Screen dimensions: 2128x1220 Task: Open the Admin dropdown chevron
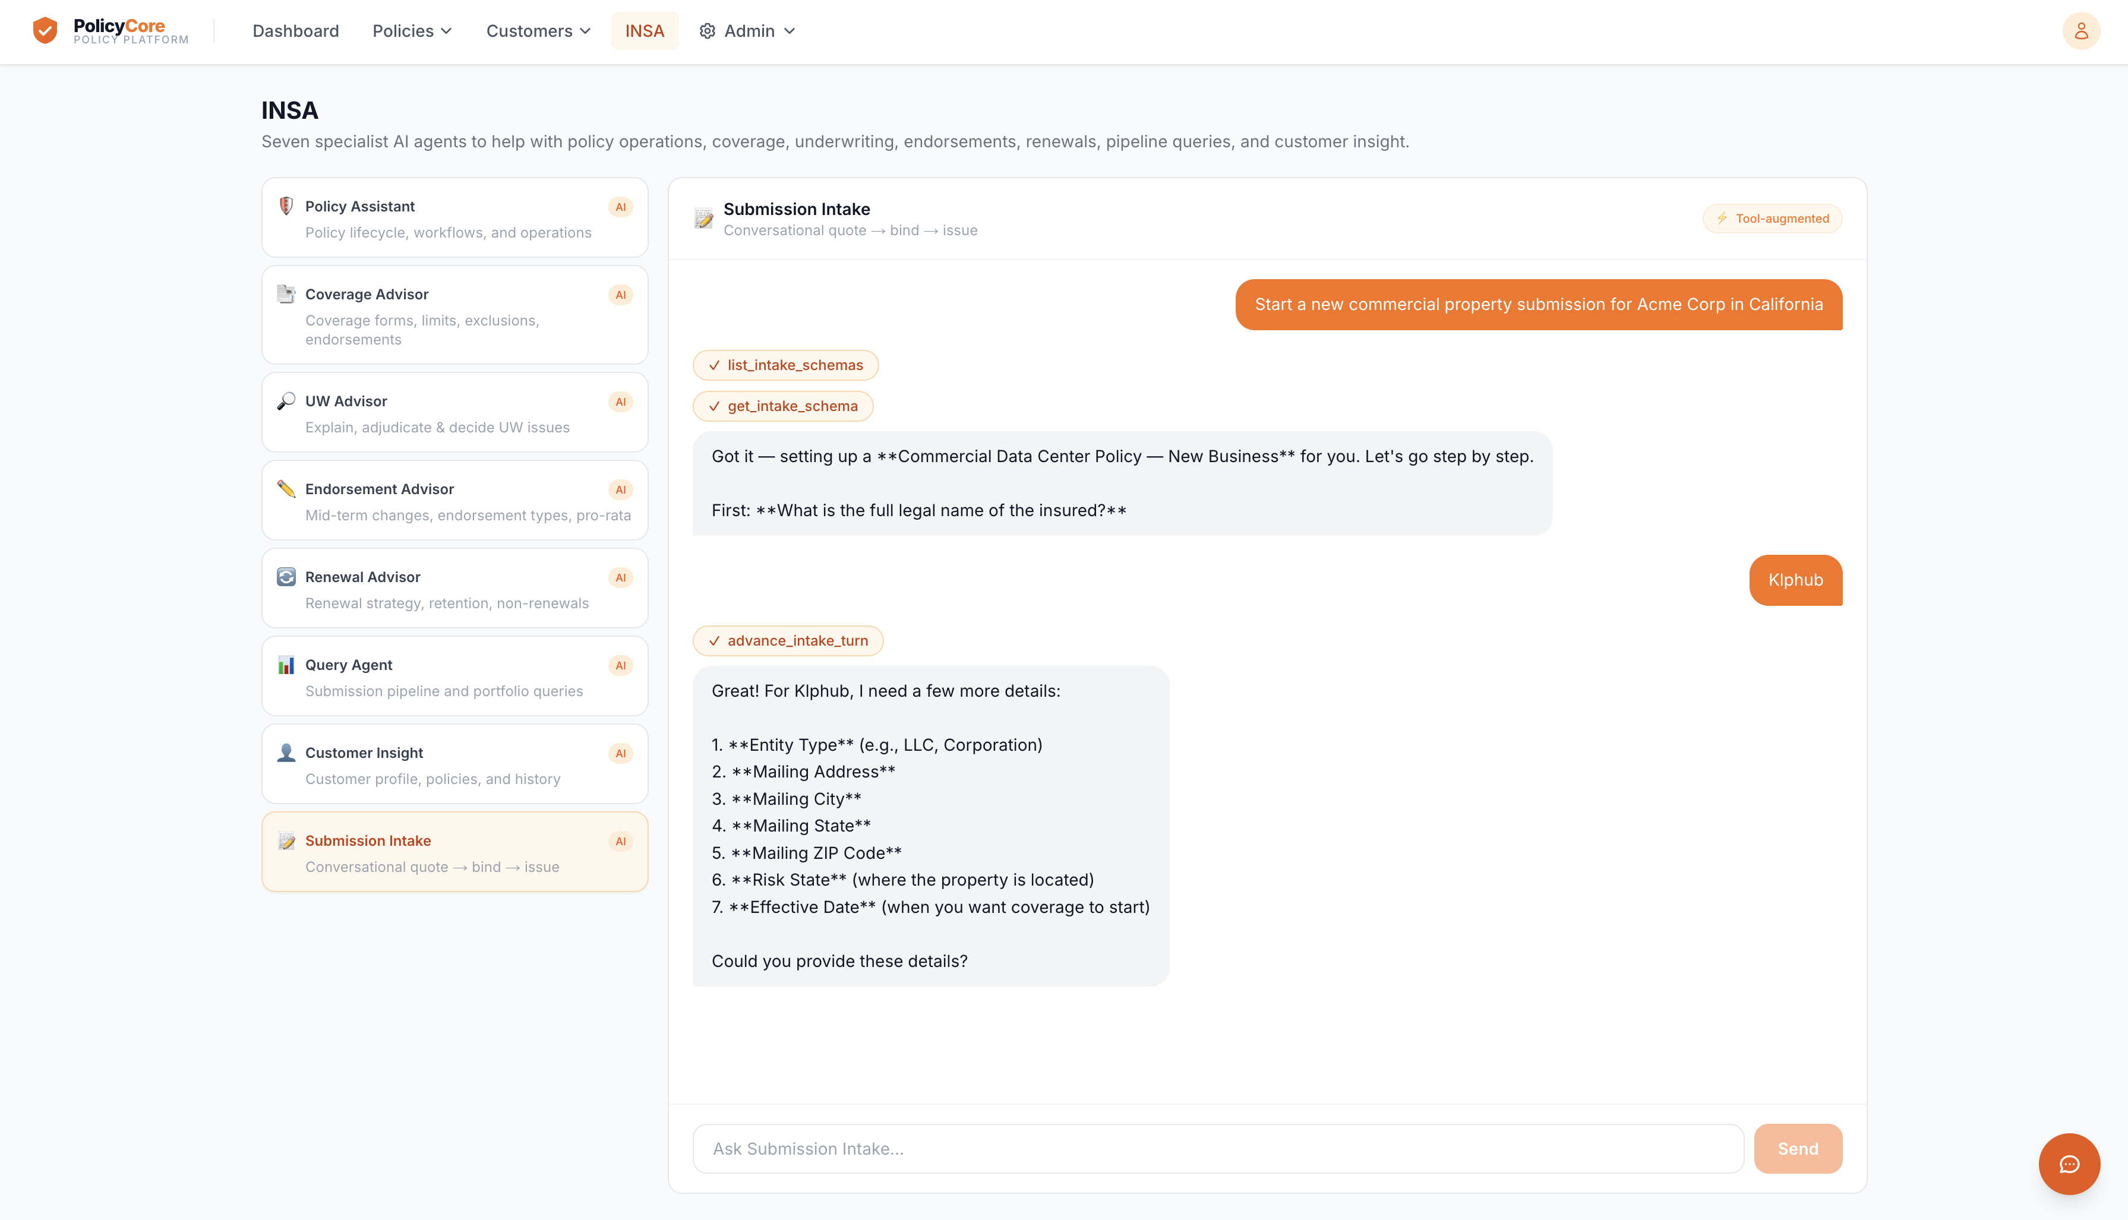789,31
